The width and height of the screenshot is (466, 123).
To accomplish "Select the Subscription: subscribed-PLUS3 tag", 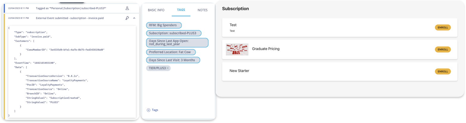I will (x=174, y=33).
